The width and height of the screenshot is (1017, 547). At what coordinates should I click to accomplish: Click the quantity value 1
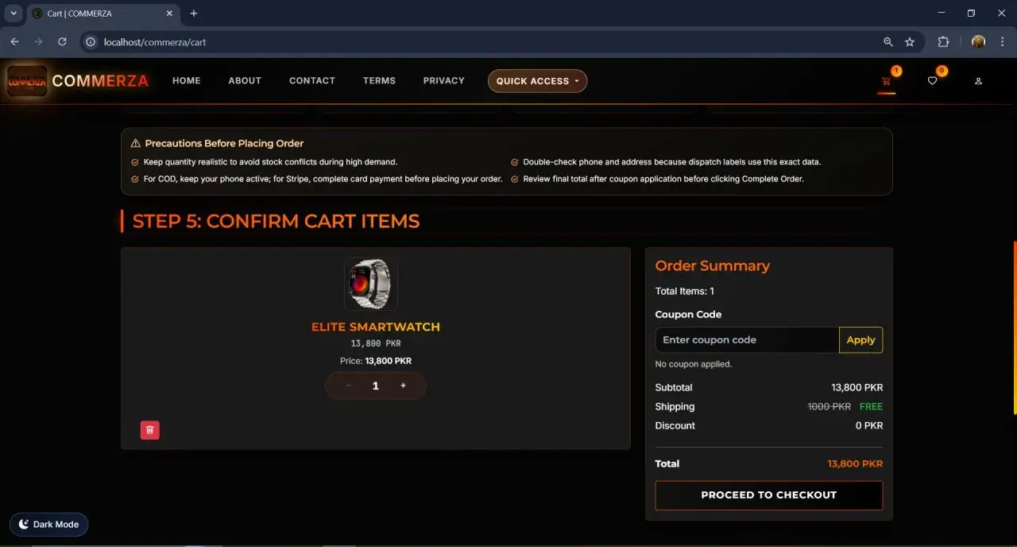pos(376,386)
